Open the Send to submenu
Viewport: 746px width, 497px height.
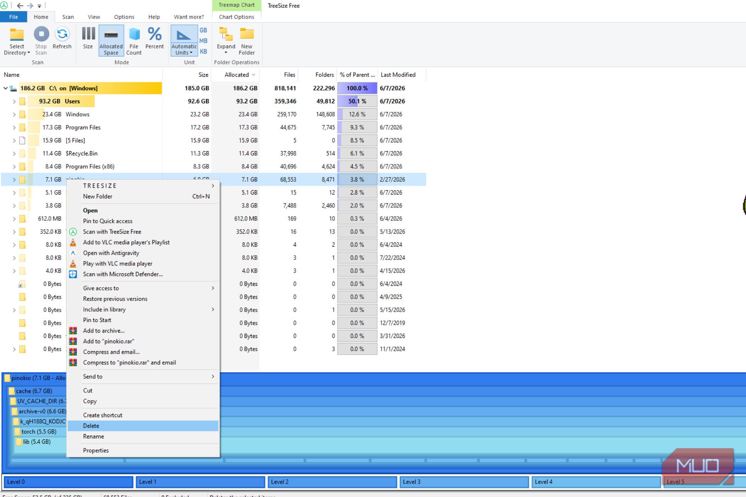click(143, 376)
